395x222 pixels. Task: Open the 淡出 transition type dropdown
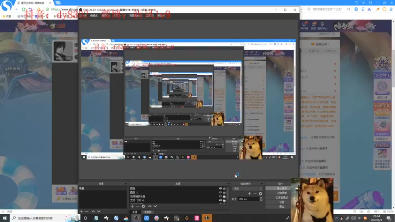247,188
